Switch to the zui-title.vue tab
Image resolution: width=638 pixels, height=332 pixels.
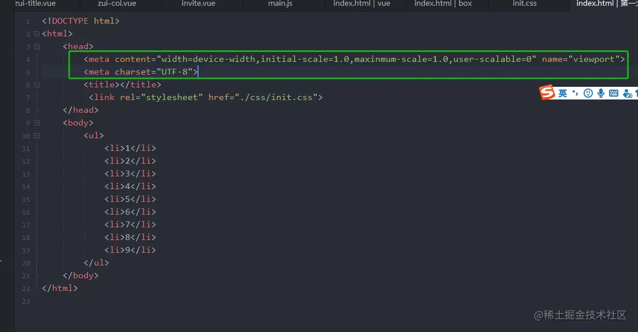point(35,3)
